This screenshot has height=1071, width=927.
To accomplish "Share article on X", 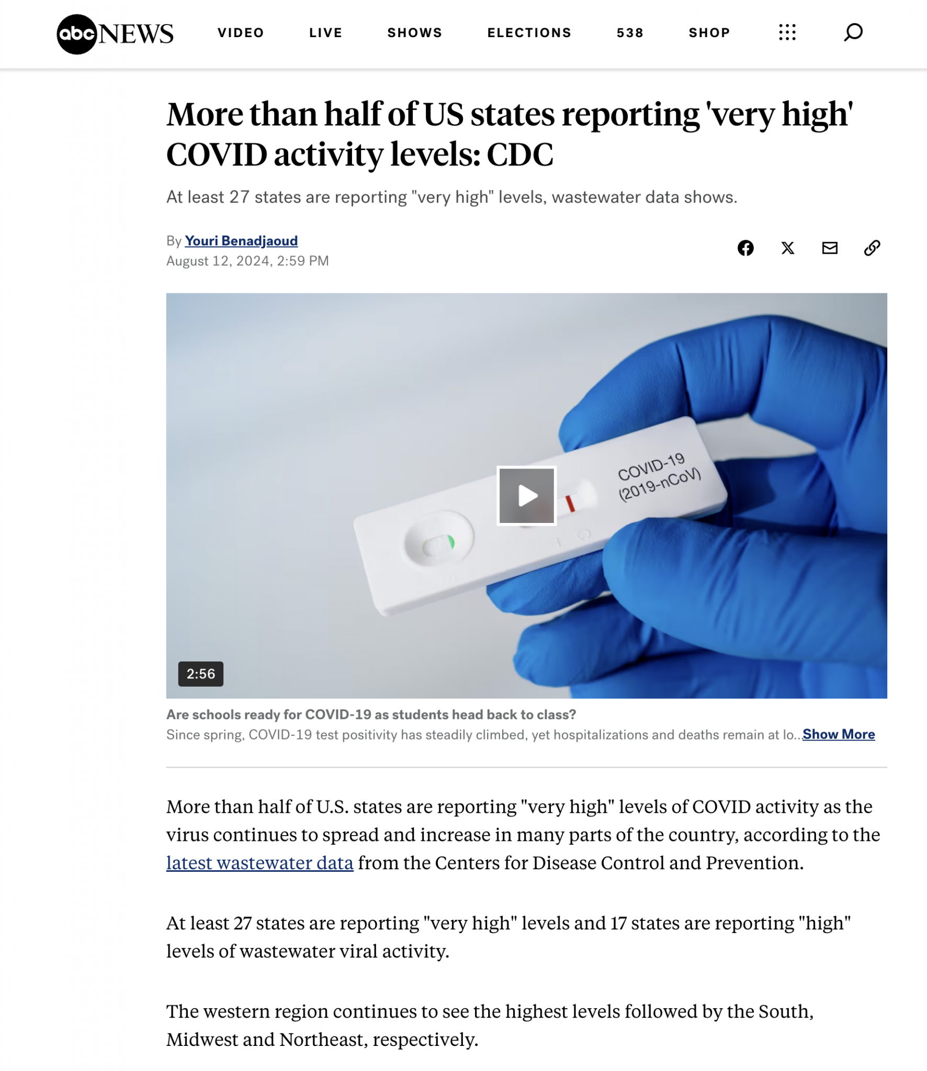I will coord(787,248).
